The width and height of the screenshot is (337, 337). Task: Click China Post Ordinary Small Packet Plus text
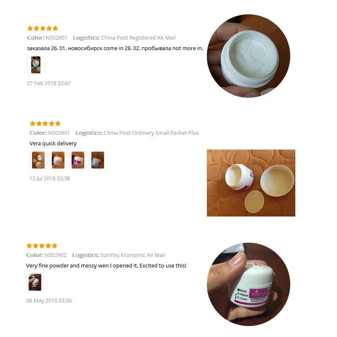[151, 133]
